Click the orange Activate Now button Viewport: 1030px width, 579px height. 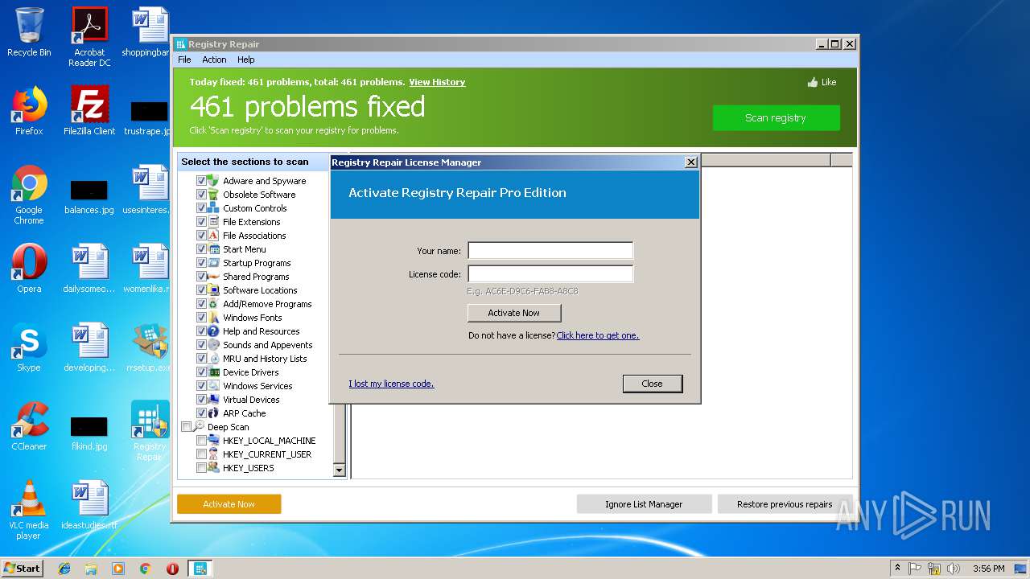(229, 504)
